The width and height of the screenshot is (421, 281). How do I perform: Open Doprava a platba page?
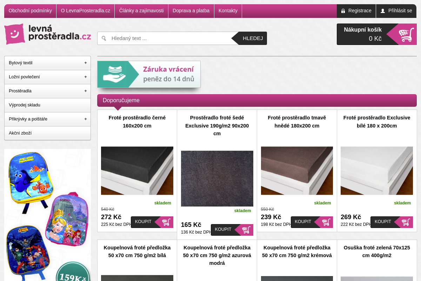191,11
